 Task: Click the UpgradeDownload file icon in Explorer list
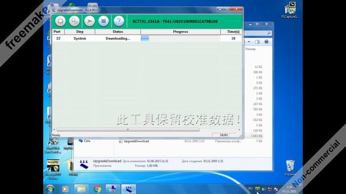click(x=121, y=141)
